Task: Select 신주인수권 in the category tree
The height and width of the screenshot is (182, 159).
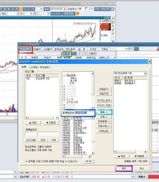Action: (72, 102)
